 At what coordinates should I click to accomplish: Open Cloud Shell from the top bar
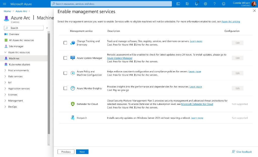point(178,4)
